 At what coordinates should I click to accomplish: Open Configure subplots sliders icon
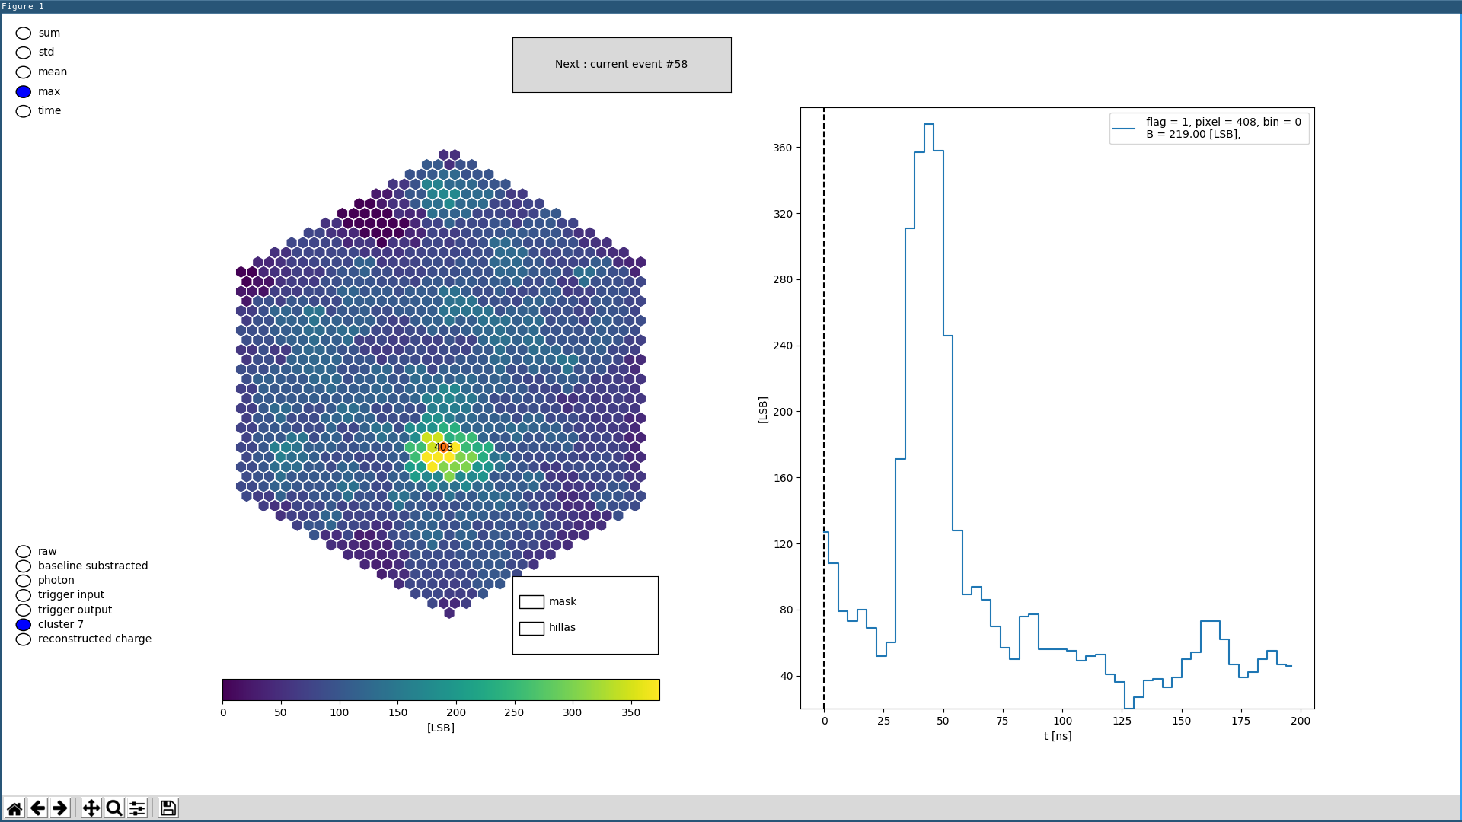click(137, 808)
